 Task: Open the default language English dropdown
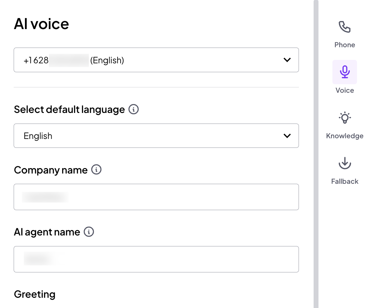(x=156, y=136)
